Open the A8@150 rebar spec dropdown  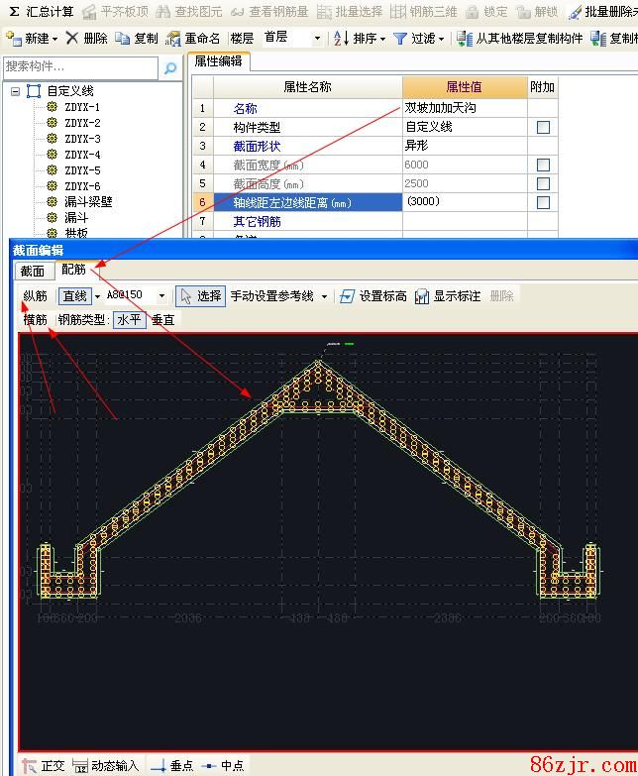[162, 296]
